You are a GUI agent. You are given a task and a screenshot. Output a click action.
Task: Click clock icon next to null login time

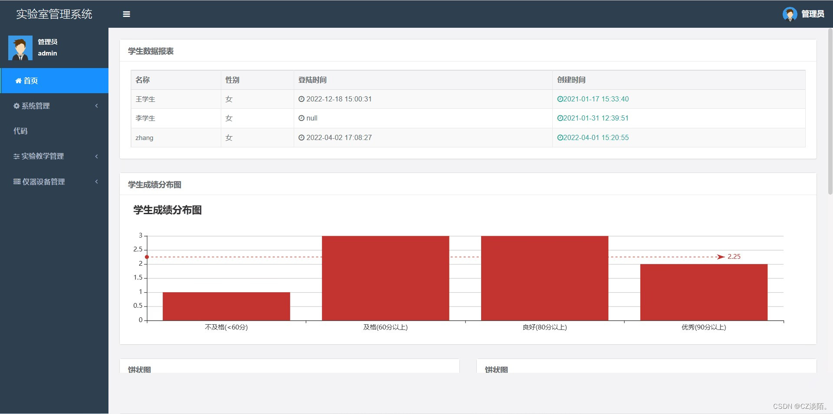[x=302, y=118]
